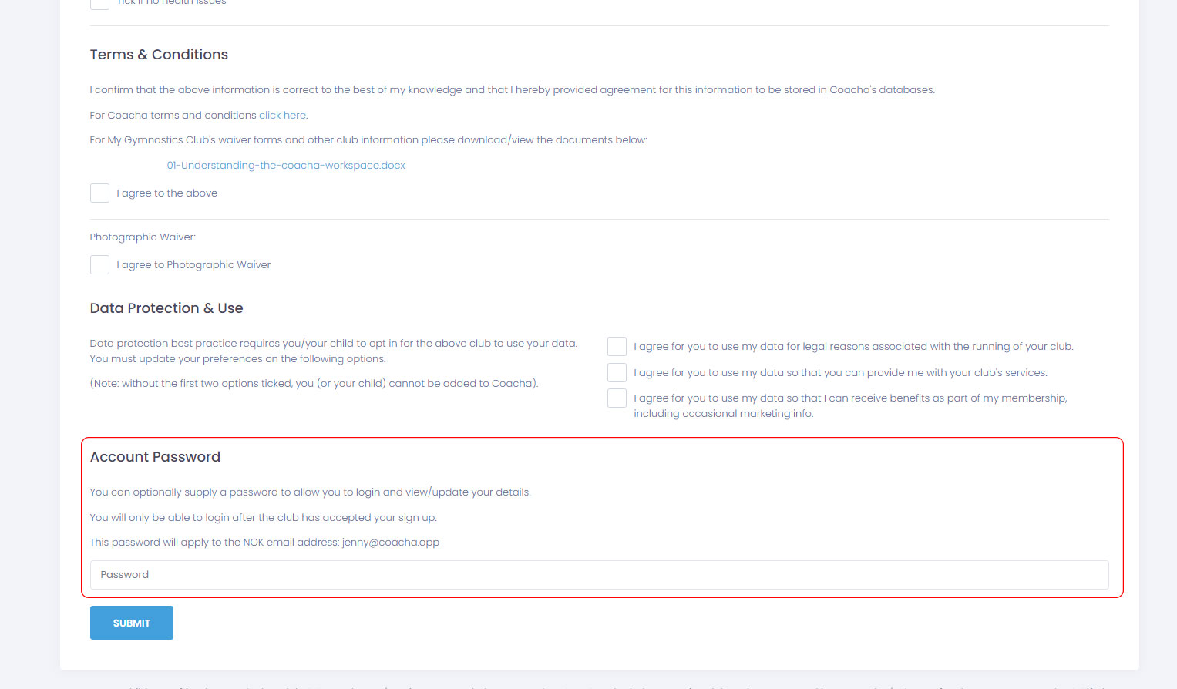This screenshot has height=689, width=1177.
Task: Click the club's services consent label text
Action: tap(840, 372)
